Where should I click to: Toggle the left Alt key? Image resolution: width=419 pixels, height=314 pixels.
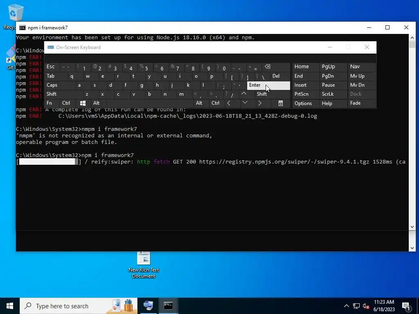tap(98, 103)
